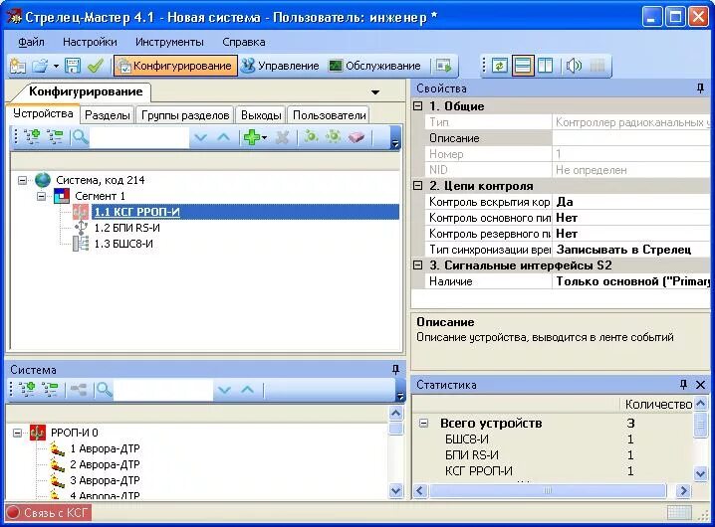Image resolution: width=715 pixels, height=527 pixels.
Task: Switch to Обслуживание mode
Action: pyautogui.click(x=374, y=66)
